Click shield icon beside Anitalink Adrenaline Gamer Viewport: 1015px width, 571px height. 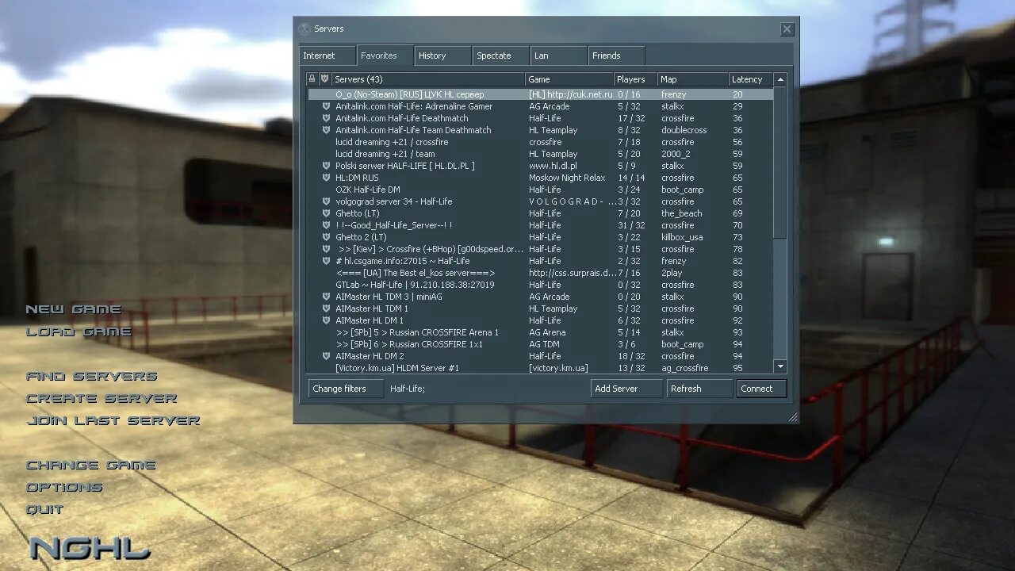click(x=326, y=106)
